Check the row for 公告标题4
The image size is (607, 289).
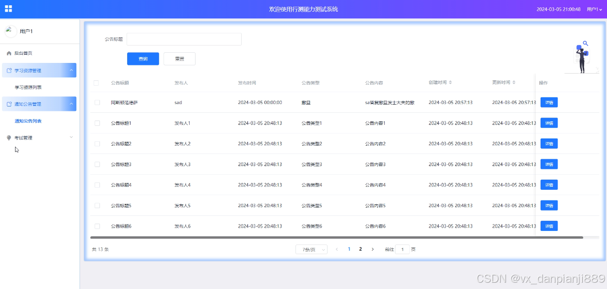click(x=97, y=185)
